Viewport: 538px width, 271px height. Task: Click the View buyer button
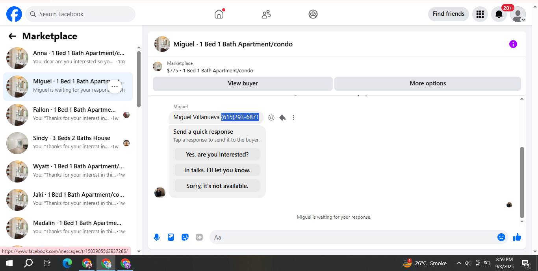[243, 83]
